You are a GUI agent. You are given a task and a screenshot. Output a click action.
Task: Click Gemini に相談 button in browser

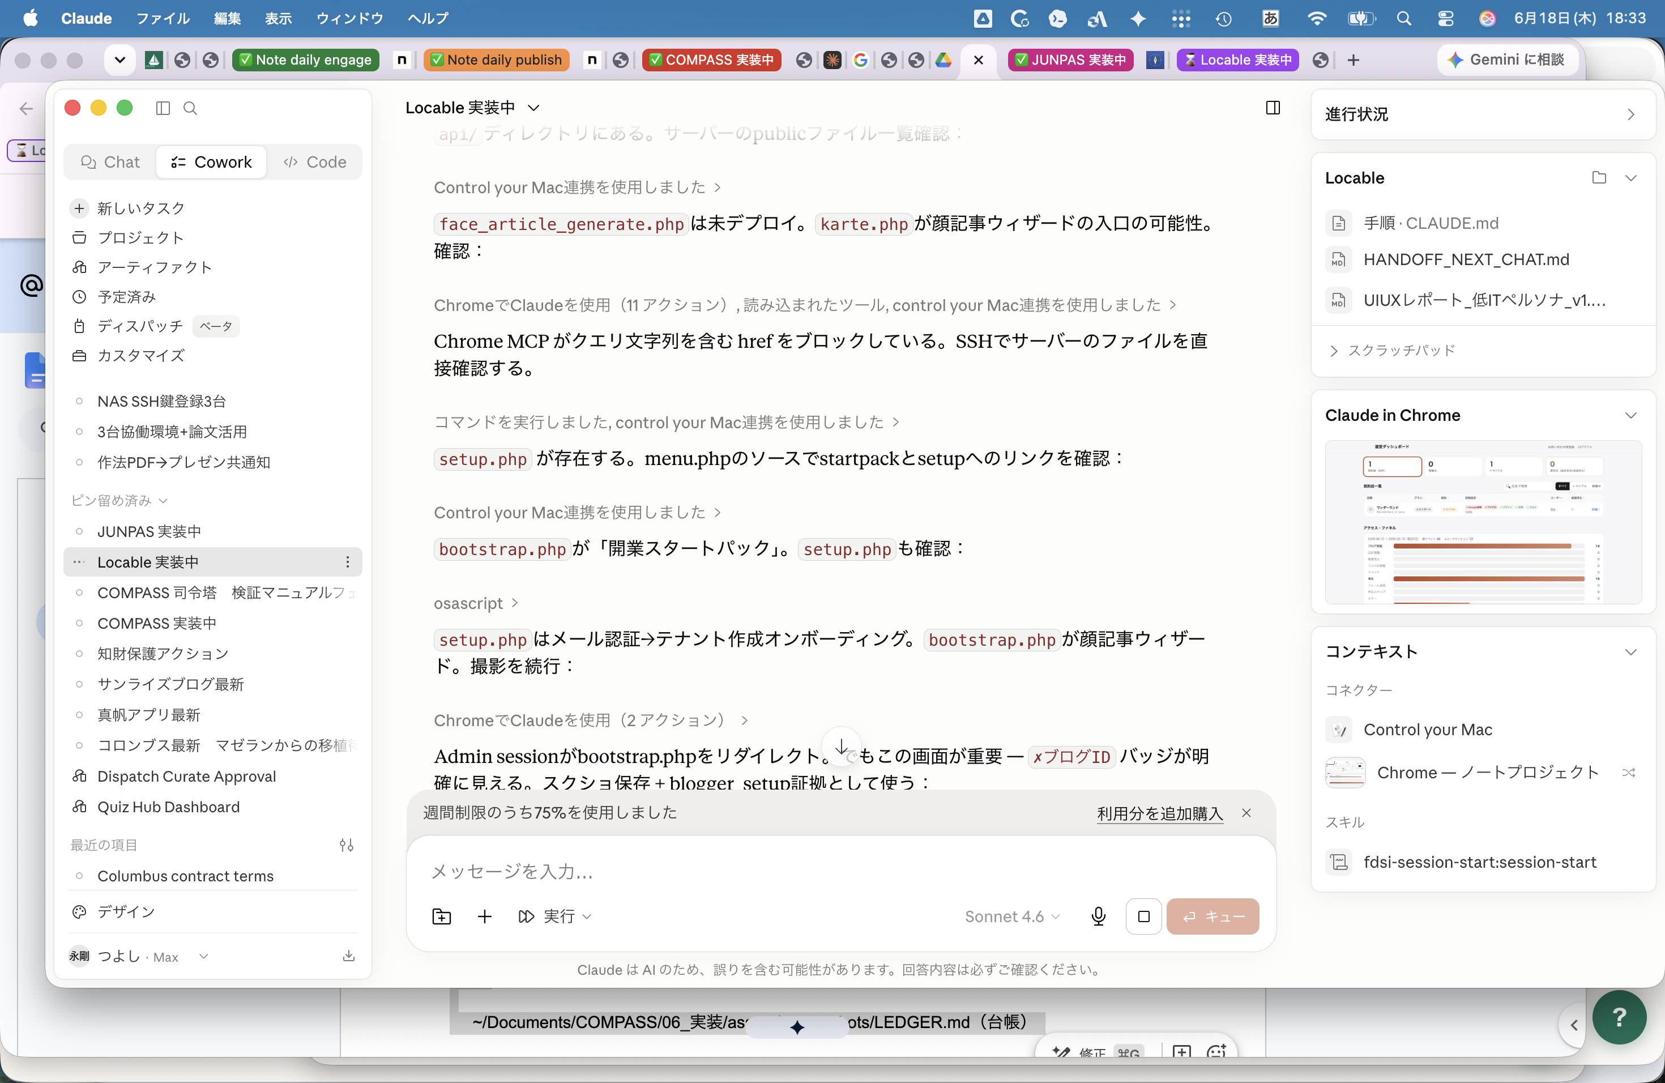point(1508,59)
